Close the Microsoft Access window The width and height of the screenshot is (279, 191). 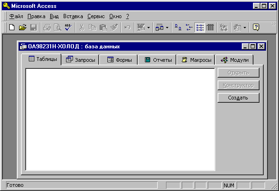tap(272, 6)
